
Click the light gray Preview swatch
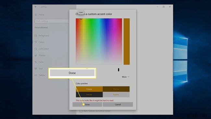(x=116, y=95)
